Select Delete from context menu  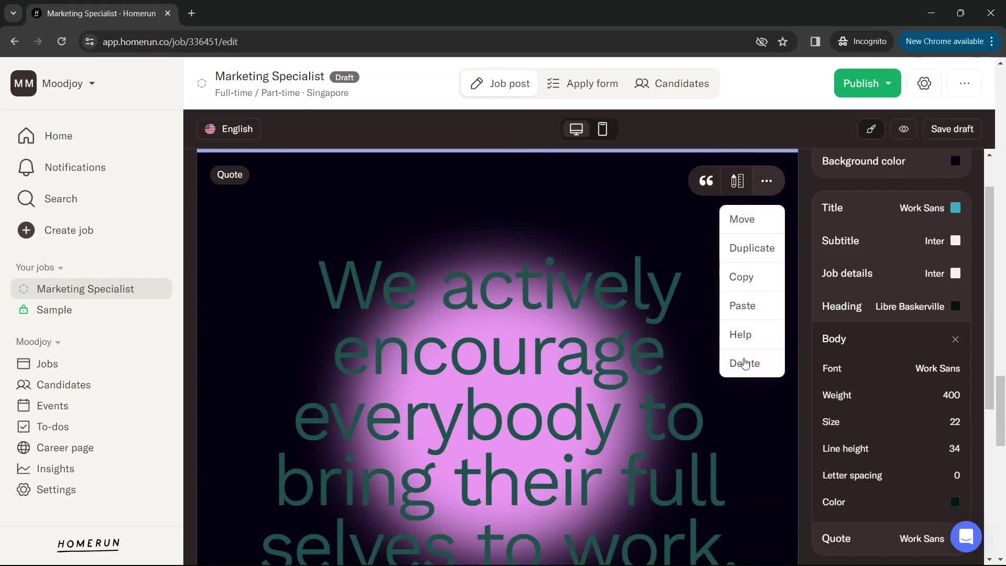point(745,362)
